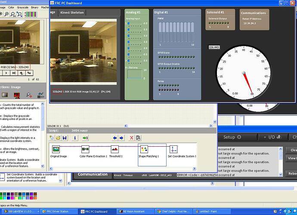The image size is (297, 215).
Task: Switch to Kinect Skeleton tab
Action: click(x=72, y=12)
